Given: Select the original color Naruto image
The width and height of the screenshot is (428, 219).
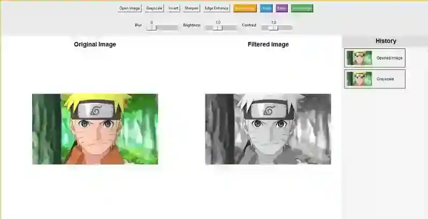Looking at the screenshot, I should [95, 129].
